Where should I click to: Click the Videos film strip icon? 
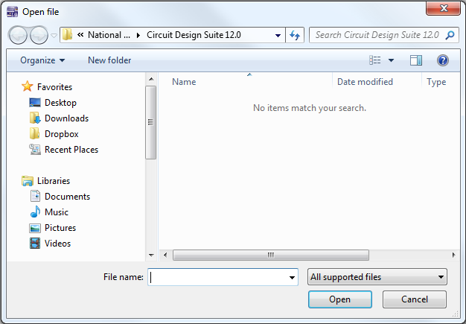[35, 244]
